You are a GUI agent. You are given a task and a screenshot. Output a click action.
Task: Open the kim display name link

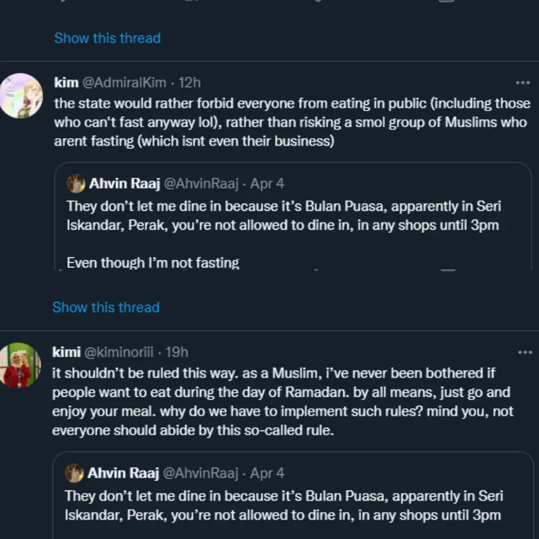click(66, 83)
